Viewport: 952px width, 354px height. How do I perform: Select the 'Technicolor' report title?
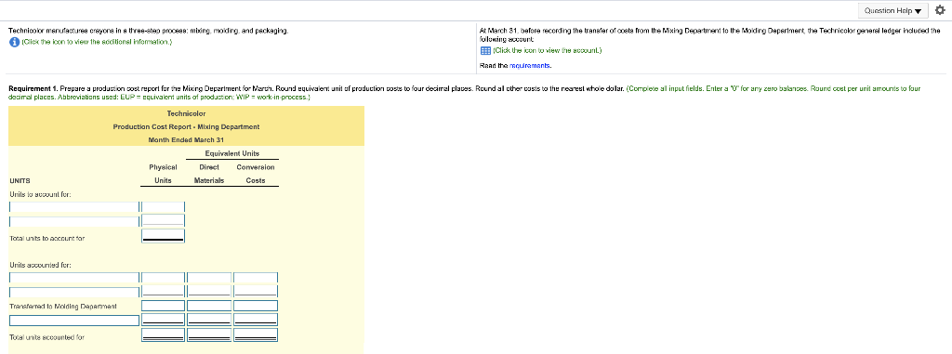(x=186, y=113)
